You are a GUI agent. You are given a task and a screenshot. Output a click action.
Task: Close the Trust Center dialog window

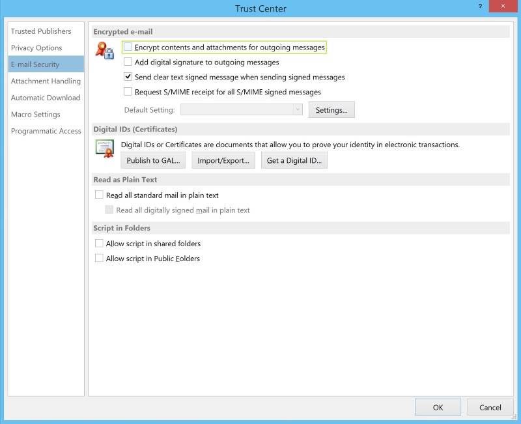tap(504, 6)
